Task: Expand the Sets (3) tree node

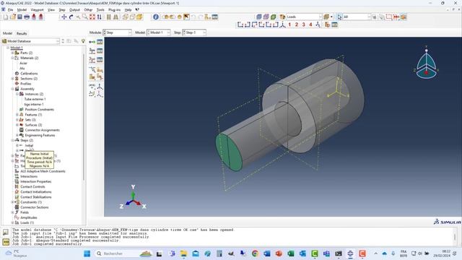Action: coord(17,120)
